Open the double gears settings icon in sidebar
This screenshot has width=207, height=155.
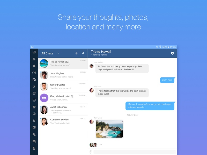[34, 134]
